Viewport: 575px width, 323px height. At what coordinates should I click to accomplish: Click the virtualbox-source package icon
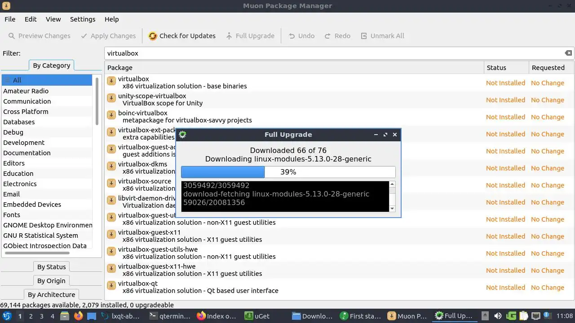pos(111,183)
